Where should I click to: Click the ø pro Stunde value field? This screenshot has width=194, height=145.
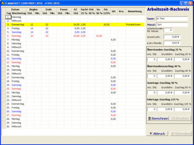pyautogui.click(x=172, y=43)
